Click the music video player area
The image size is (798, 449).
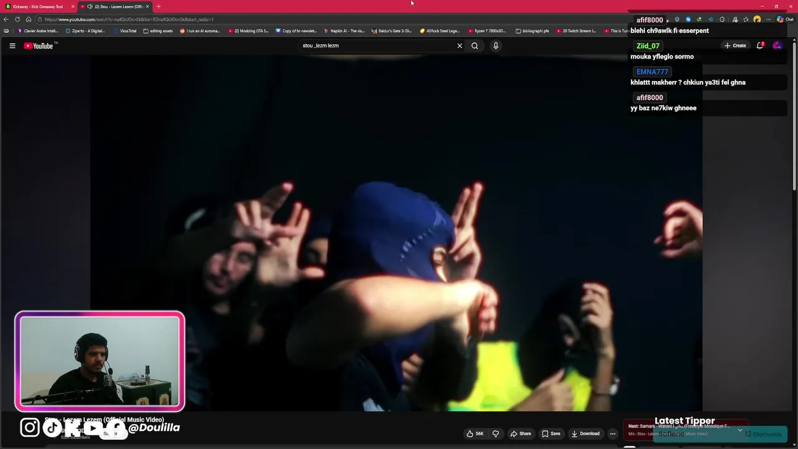(x=397, y=234)
